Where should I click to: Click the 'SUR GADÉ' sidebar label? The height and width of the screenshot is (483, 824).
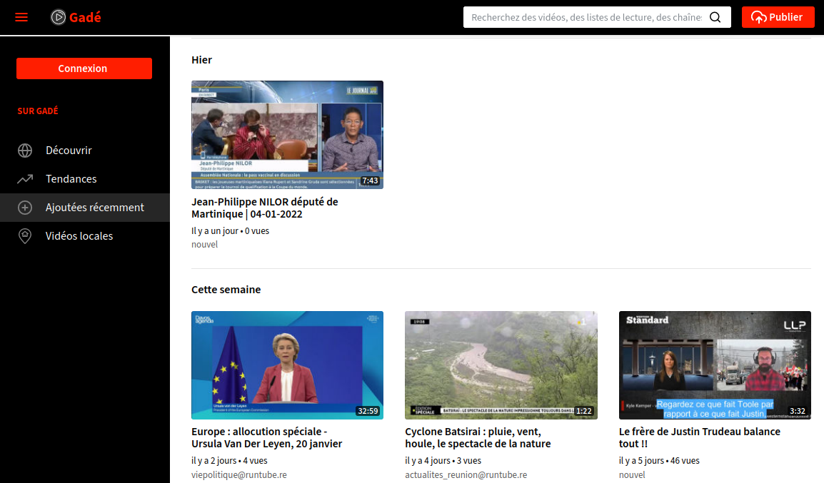point(38,111)
